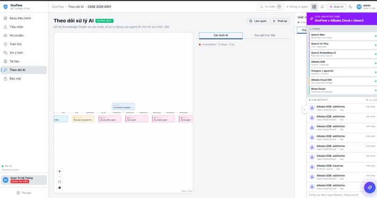Select the yellow Thiếu giấy chứng nhận node
This screenshot has height=198, width=377.
coord(83,119)
